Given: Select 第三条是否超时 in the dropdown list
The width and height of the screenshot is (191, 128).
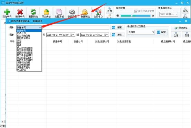Looking at the screenshot, I should click(29, 58).
